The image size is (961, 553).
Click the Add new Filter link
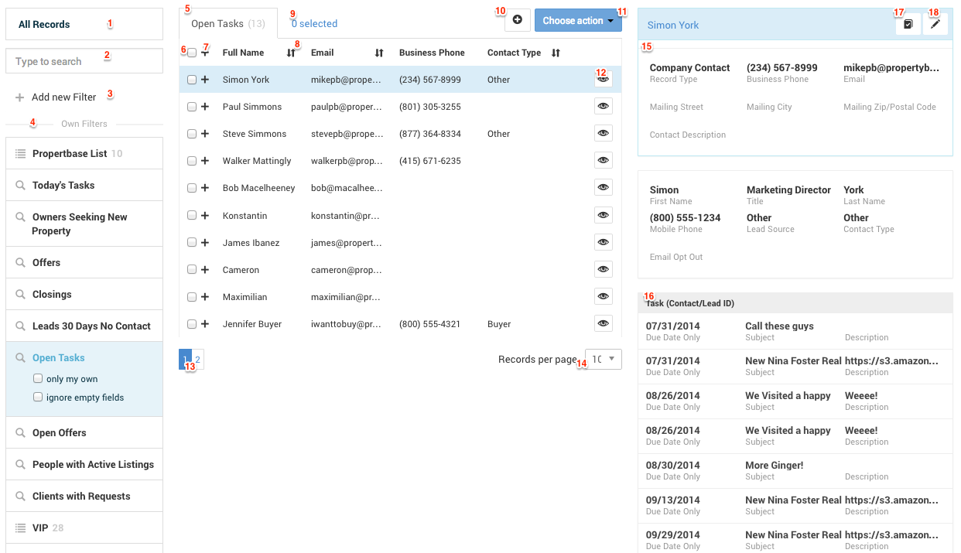coord(65,97)
